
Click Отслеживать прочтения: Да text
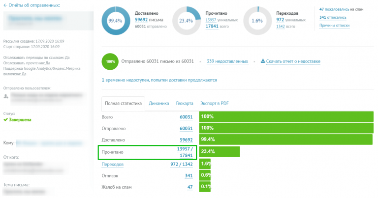pyautogui.click(x=27, y=63)
